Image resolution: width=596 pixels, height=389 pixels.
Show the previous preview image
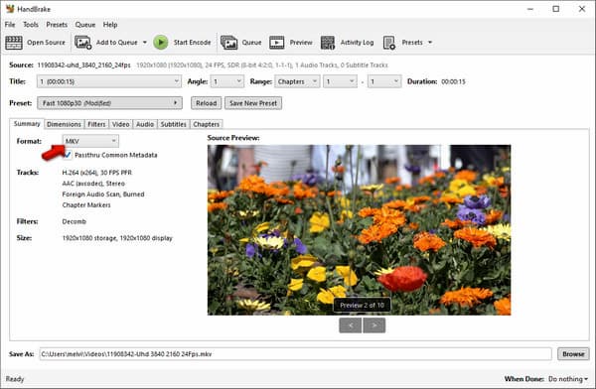tap(350, 325)
